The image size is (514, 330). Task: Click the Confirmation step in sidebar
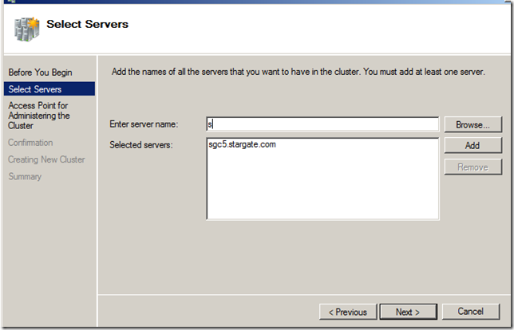tap(30, 143)
